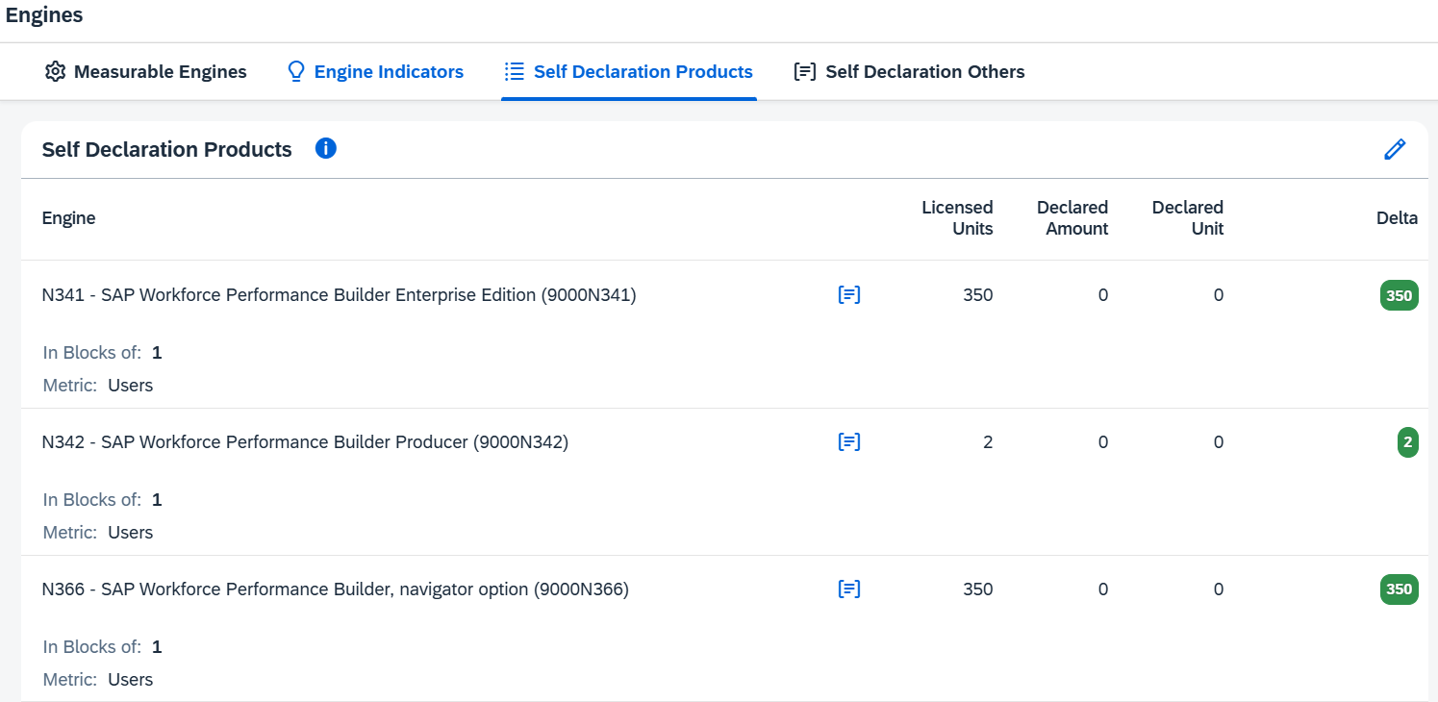Click the gear icon on Measurable Engines
This screenshot has width=1438, height=702.
point(55,72)
